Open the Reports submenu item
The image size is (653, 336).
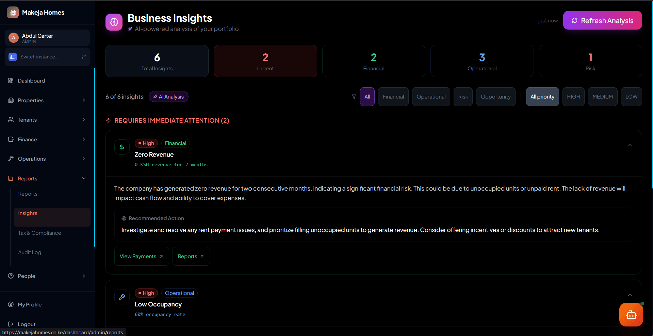point(52,194)
